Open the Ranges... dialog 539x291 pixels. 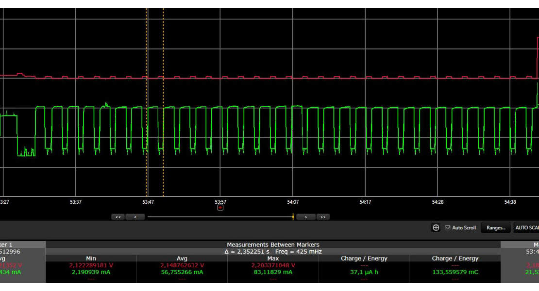click(x=495, y=227)
